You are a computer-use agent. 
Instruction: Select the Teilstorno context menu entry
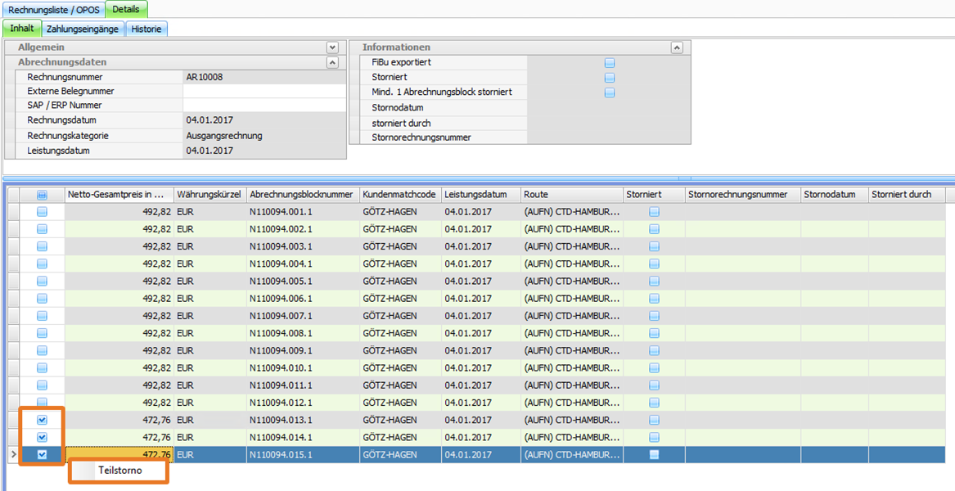click(119, 471)
